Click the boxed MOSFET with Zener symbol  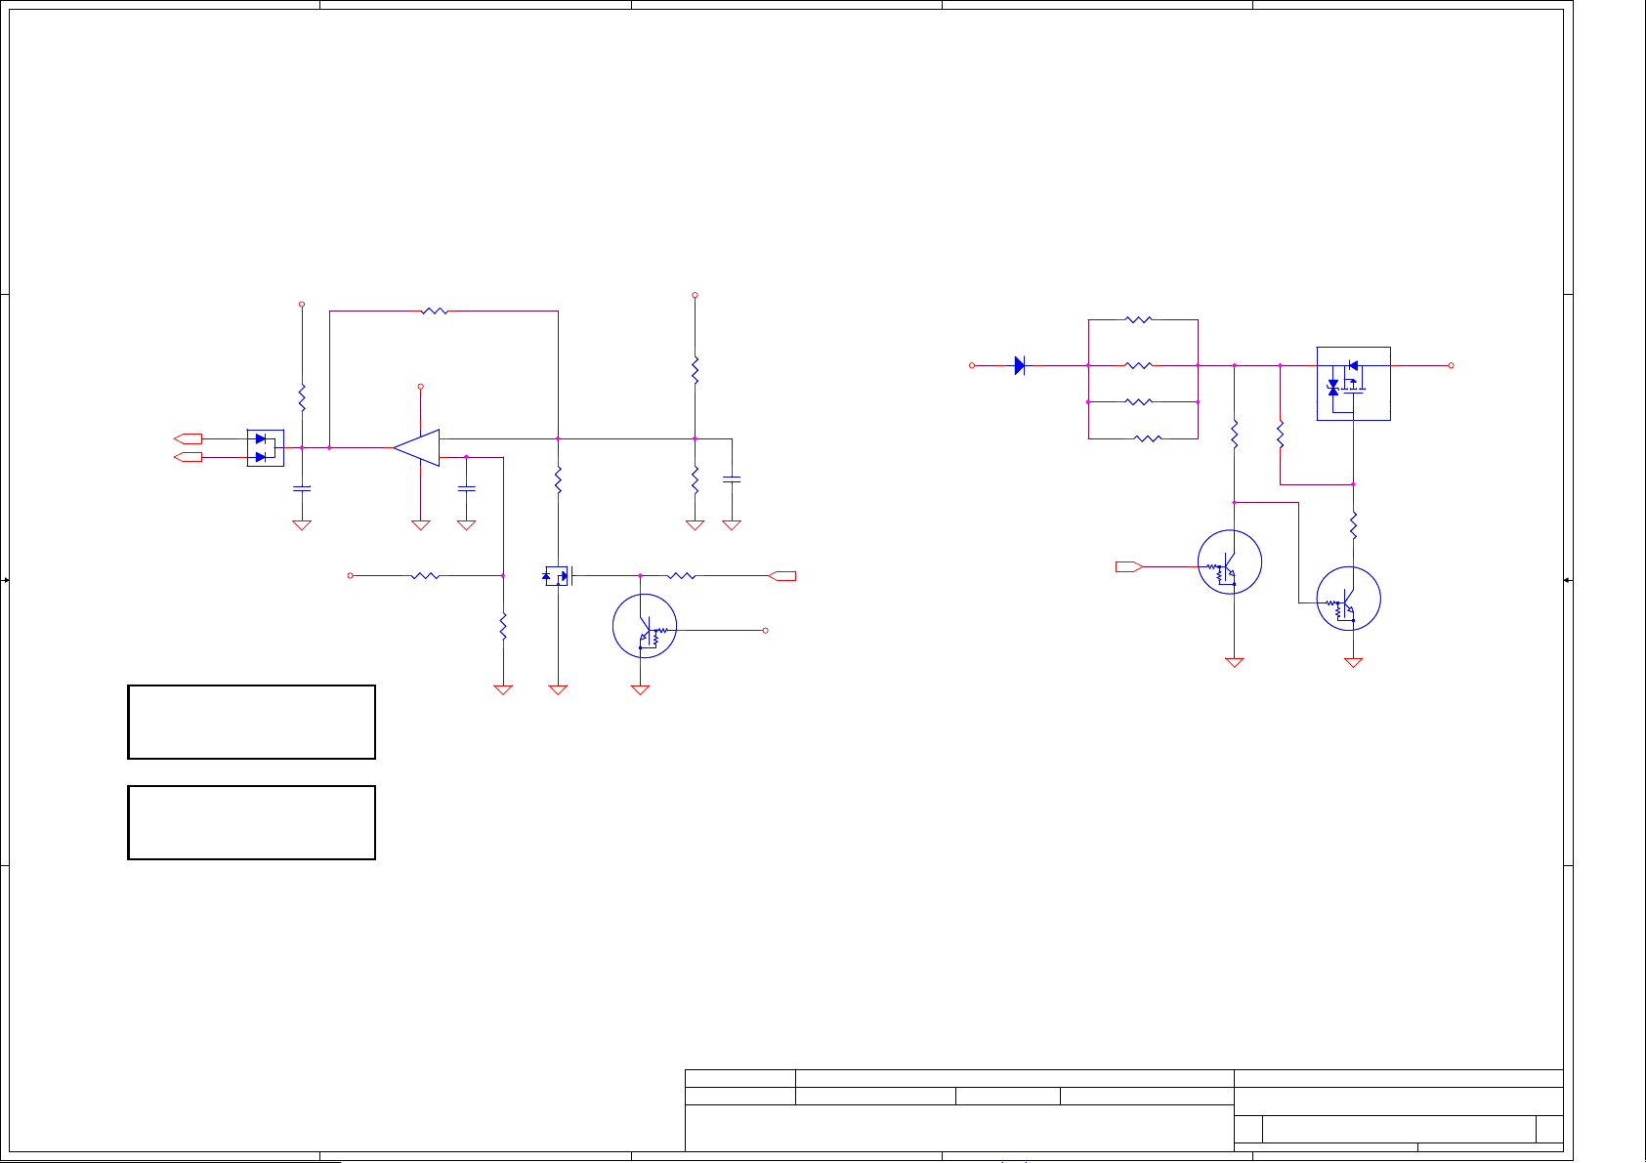pos(1353,384)
